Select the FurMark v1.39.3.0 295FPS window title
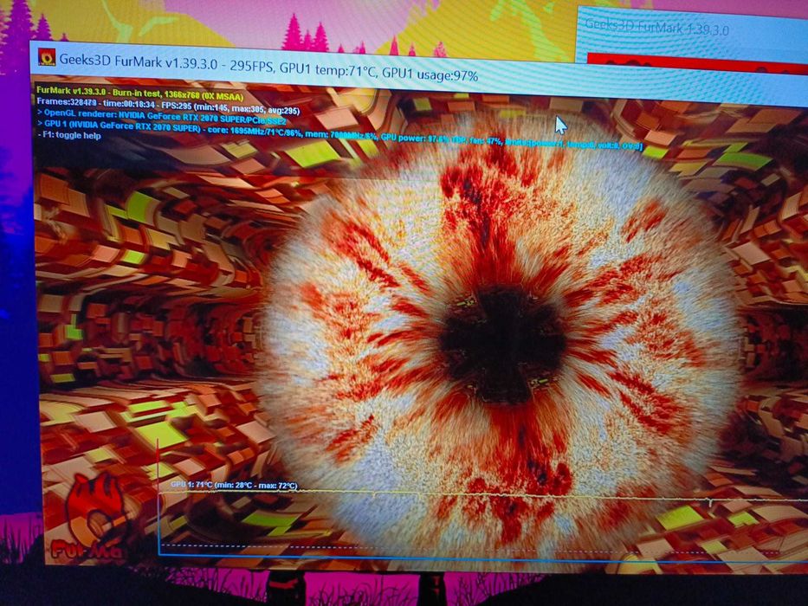 [268, 68]
